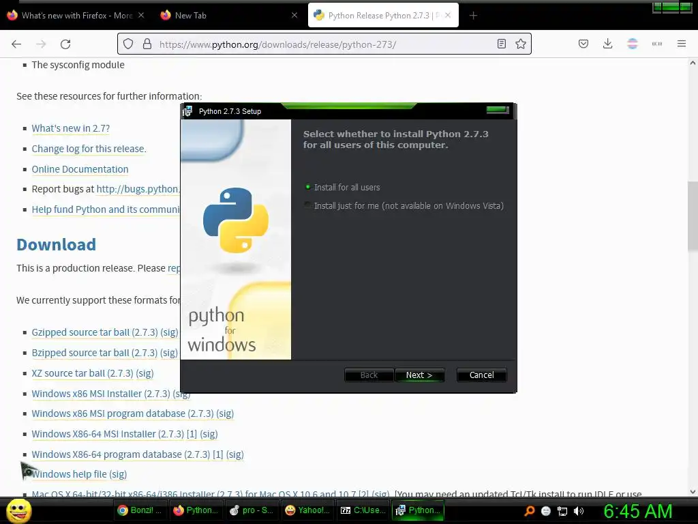Click the Download heading
This screenshot has width=698, height=524.
click(x=56, y=245)
